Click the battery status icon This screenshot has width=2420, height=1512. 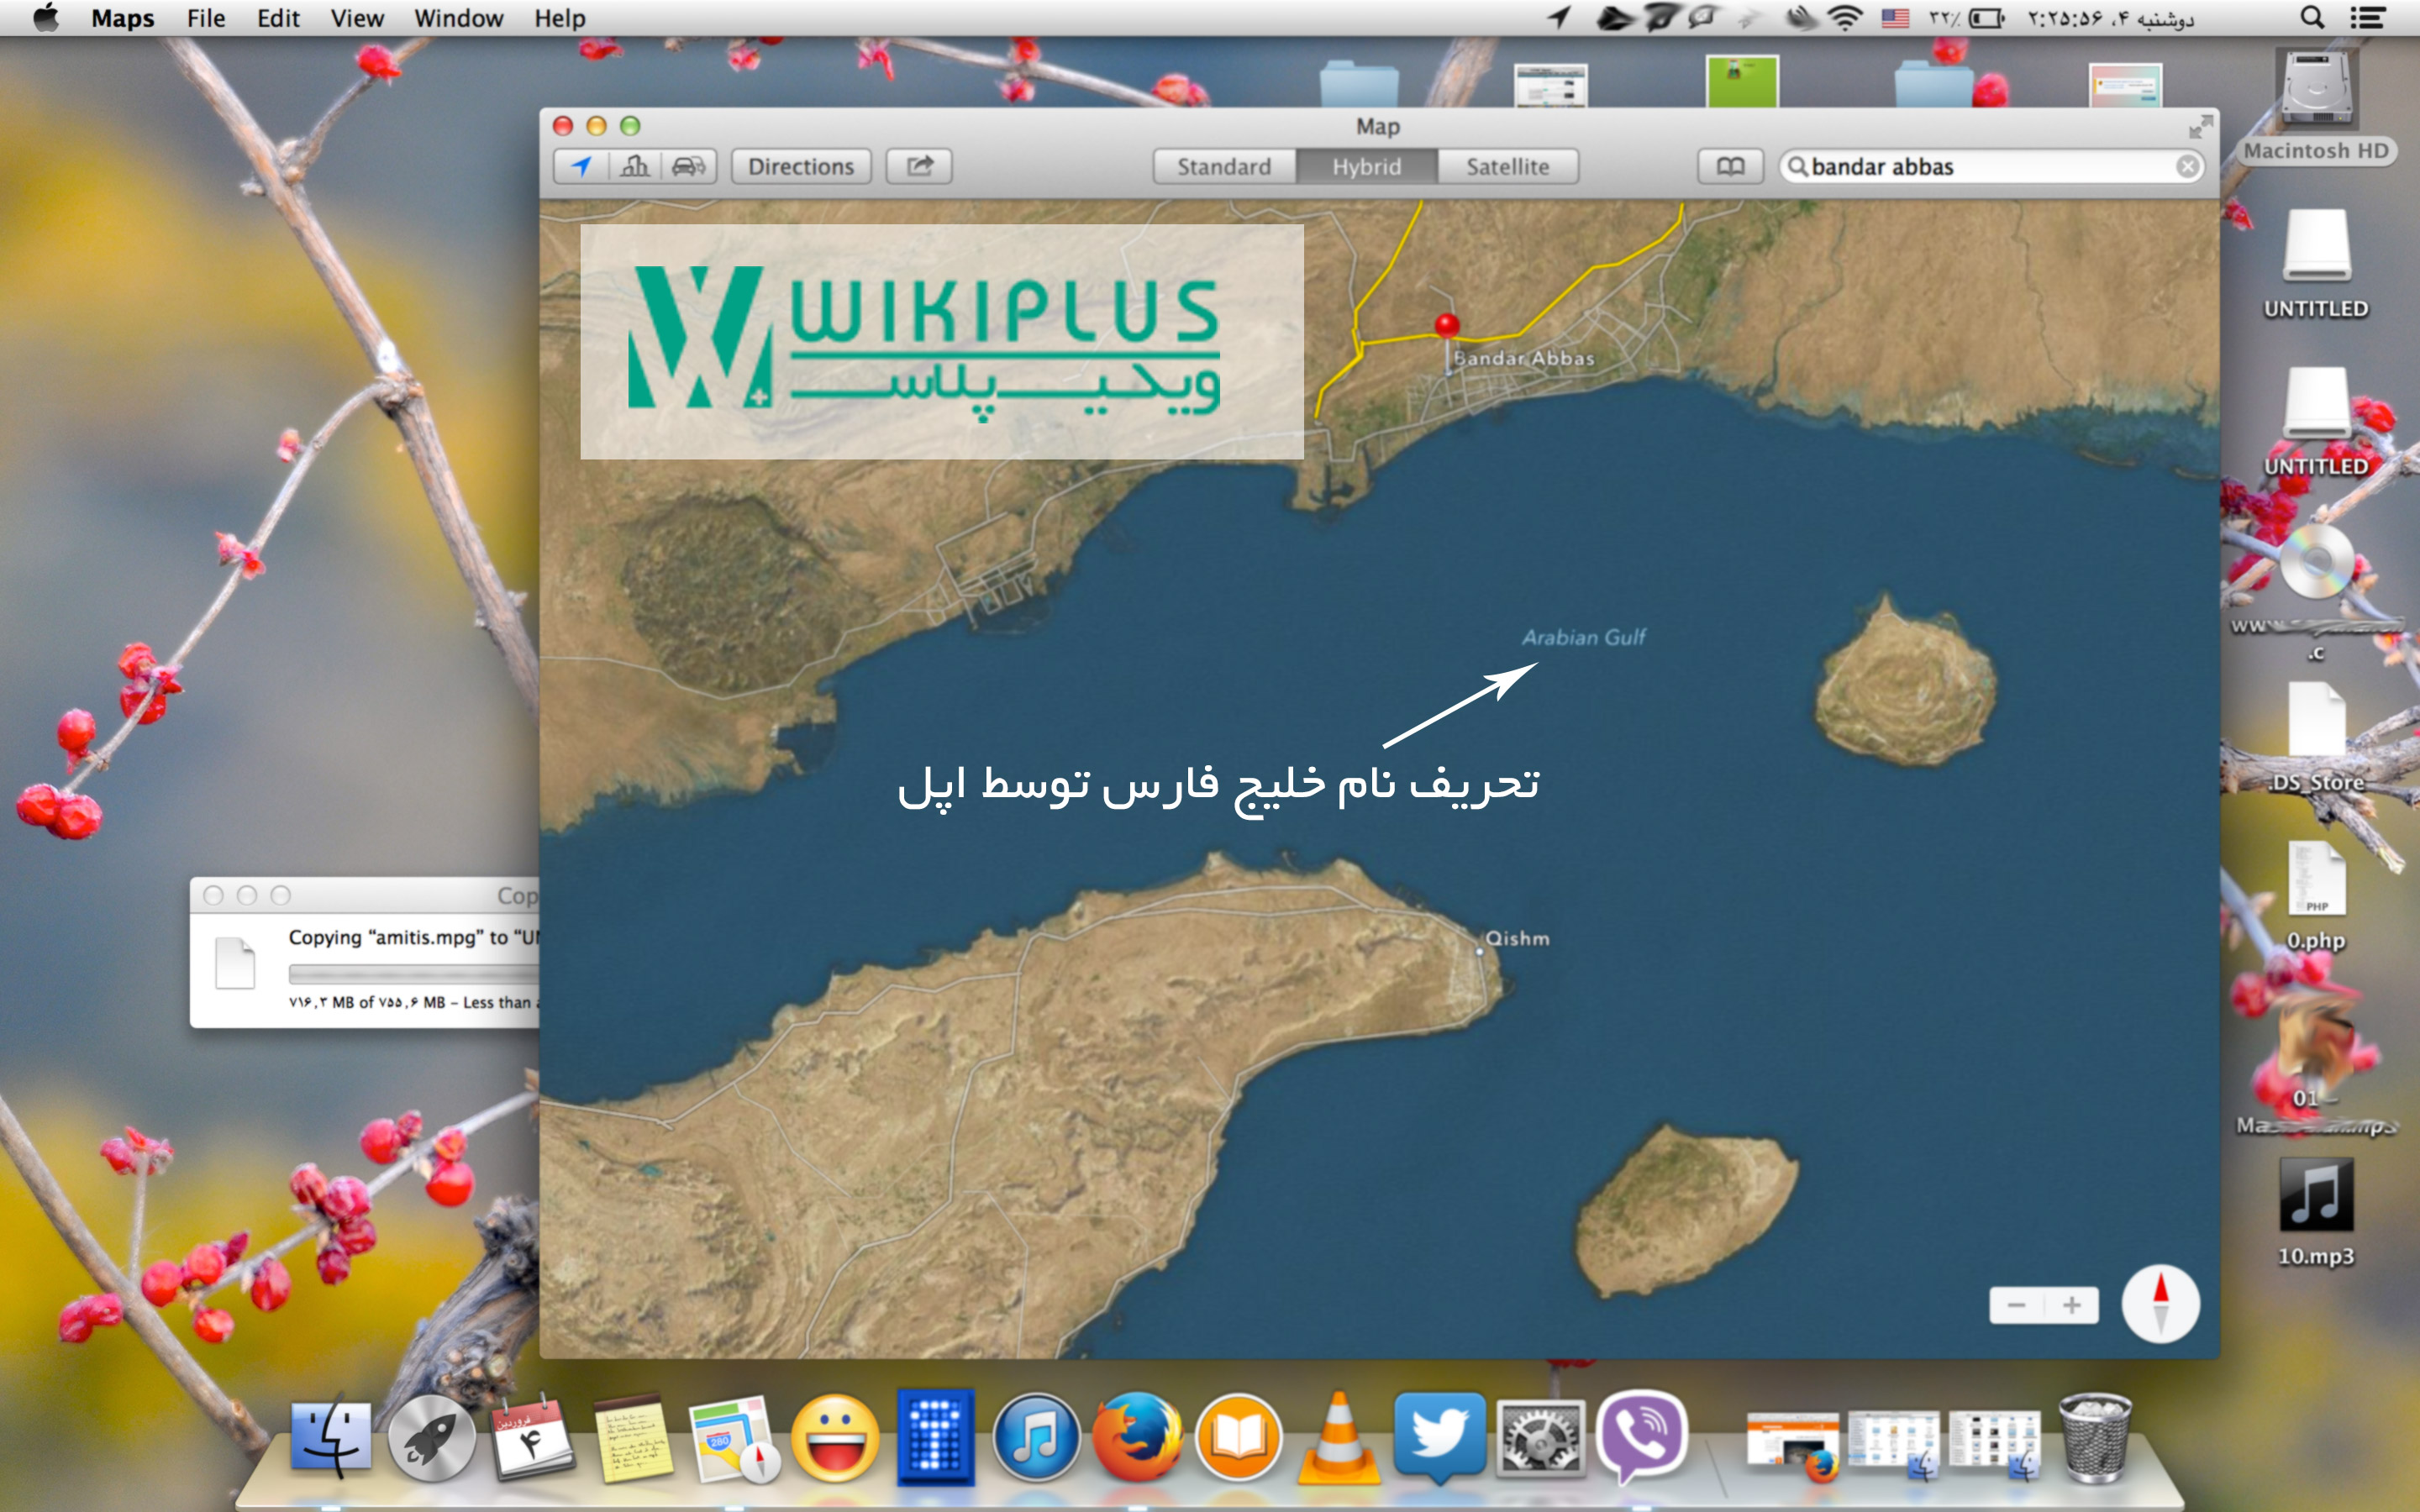click(1986, 18)
